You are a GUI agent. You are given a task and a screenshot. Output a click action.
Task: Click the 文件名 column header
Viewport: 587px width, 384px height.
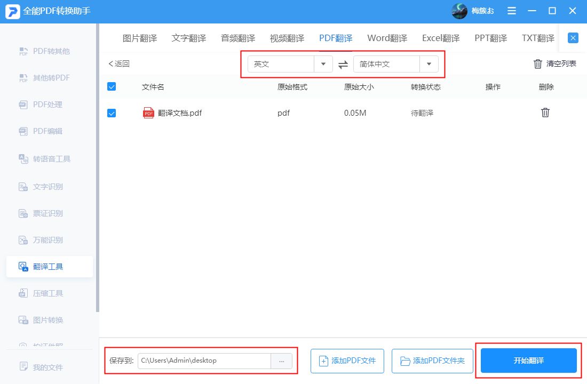click(x=153, y=87)
